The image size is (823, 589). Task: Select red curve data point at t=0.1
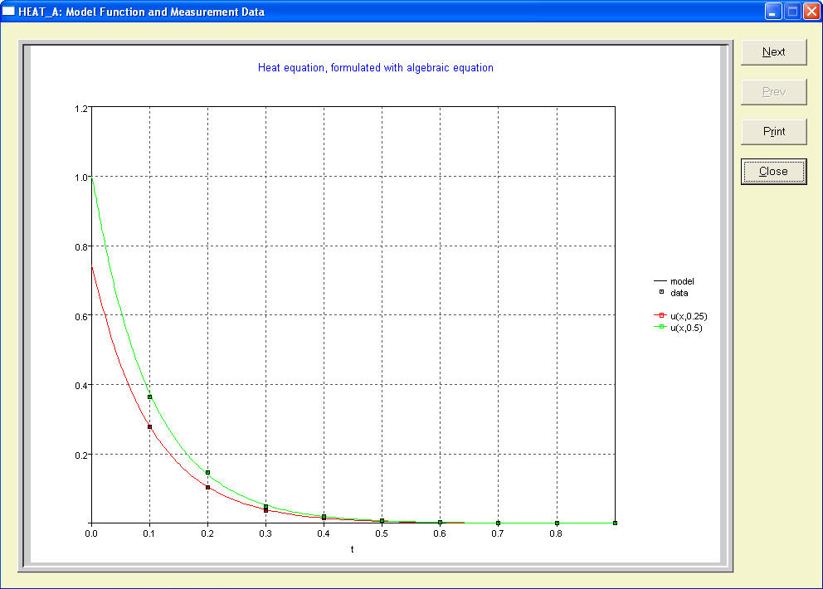point(150,426)
